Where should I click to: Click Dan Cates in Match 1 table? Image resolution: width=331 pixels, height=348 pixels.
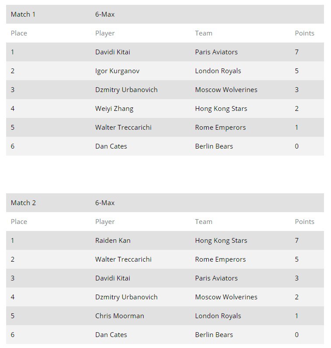111,146
